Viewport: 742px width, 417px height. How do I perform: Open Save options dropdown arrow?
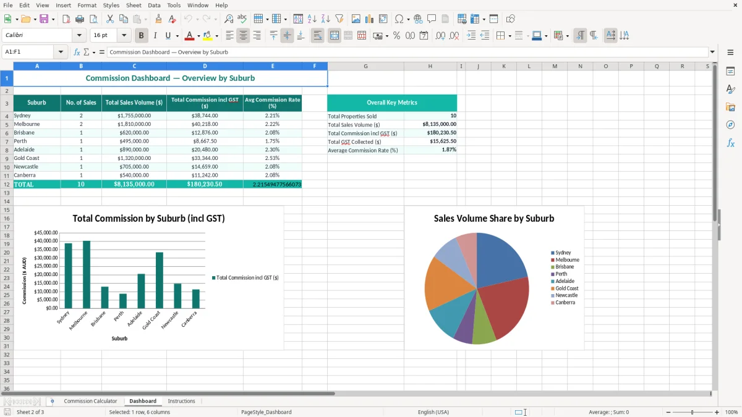[53, 19]
